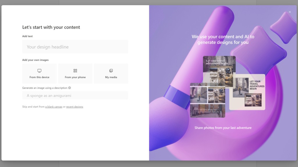Focus the "Your design headline" text field
298x167 pixels.
75,47
